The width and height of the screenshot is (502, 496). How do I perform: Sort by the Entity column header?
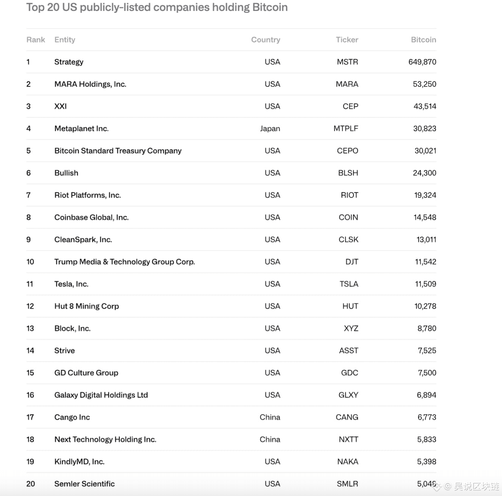(x=65, y=40)
